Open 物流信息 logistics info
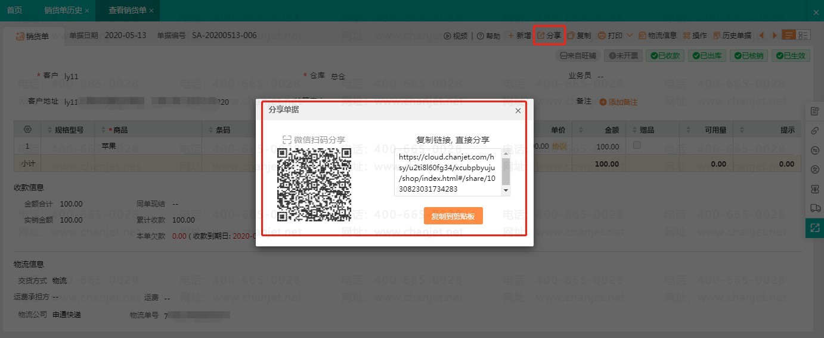Screen dimensions: 824x338 coord(658,36)
